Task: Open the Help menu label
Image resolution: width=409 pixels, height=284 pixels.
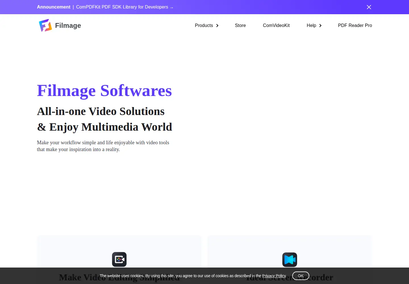Action: [x=311, y=25]
